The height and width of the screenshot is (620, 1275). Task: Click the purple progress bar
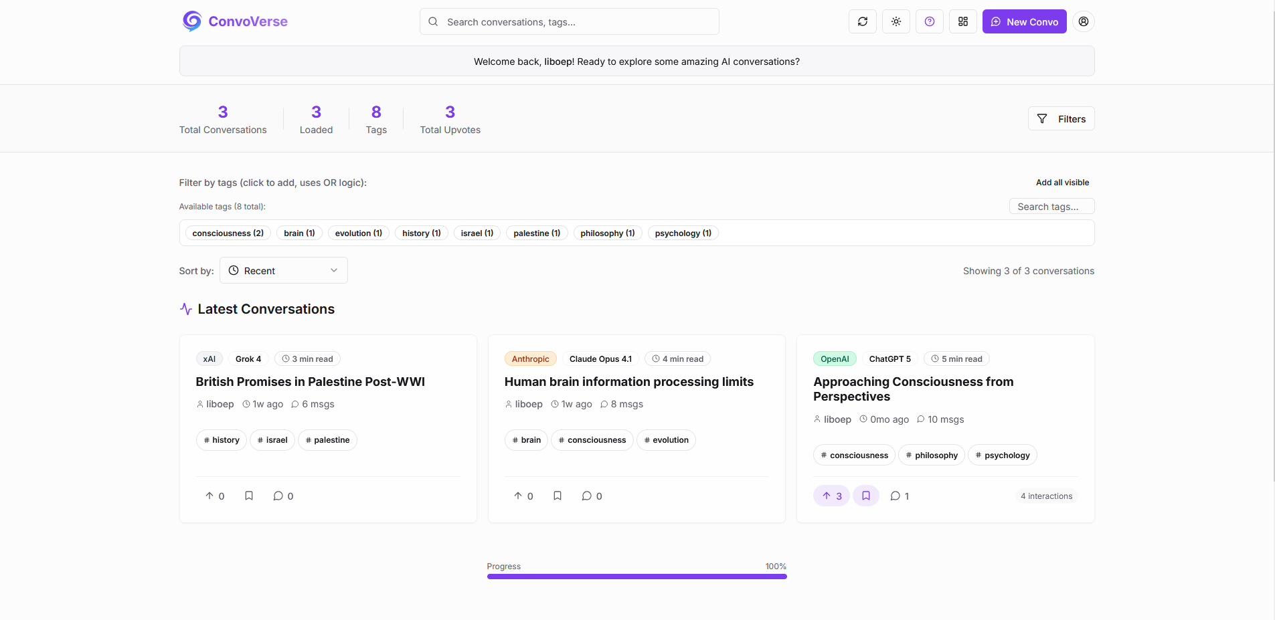coord(636,577)
